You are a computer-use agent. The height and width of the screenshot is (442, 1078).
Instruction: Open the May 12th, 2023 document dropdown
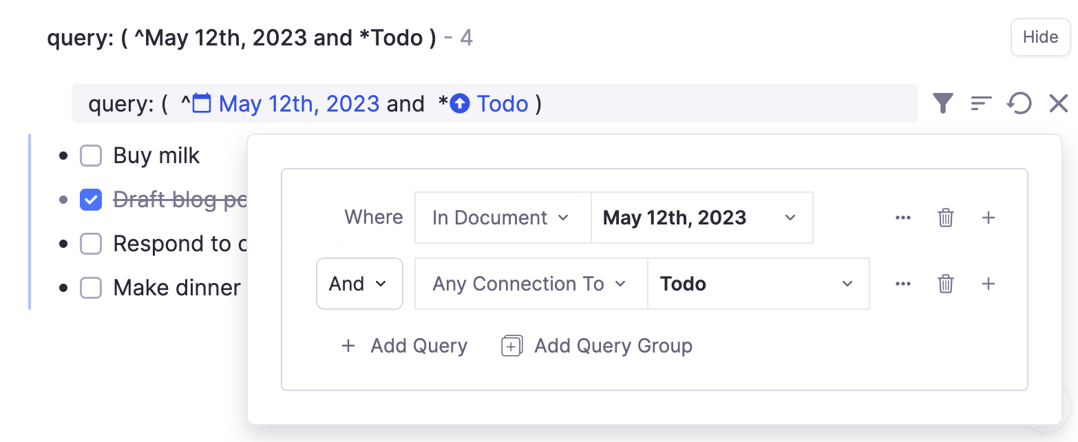[701, 218]
